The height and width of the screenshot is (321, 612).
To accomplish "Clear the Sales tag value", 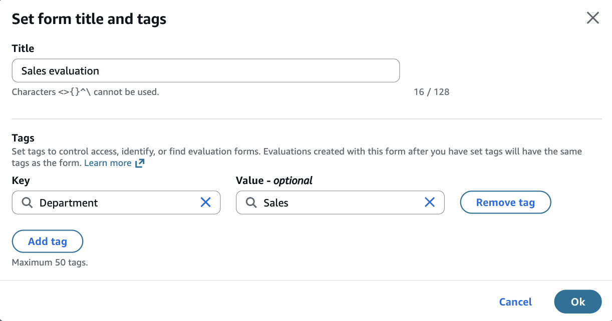I will point(430,202).
